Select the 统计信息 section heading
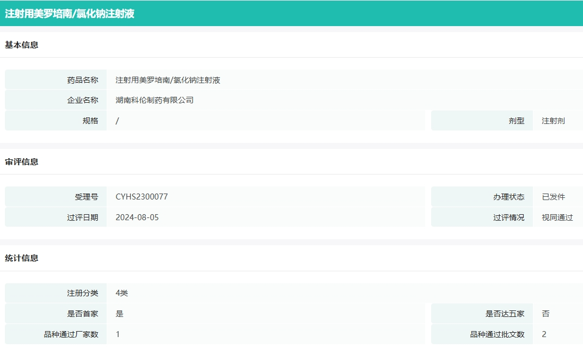This screenshot has height=355, width=583. click(x=22, y=258)
